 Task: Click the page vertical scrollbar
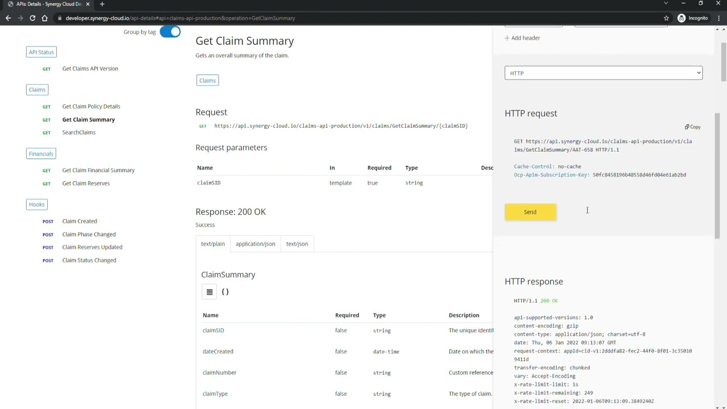[x=724, y=62]
